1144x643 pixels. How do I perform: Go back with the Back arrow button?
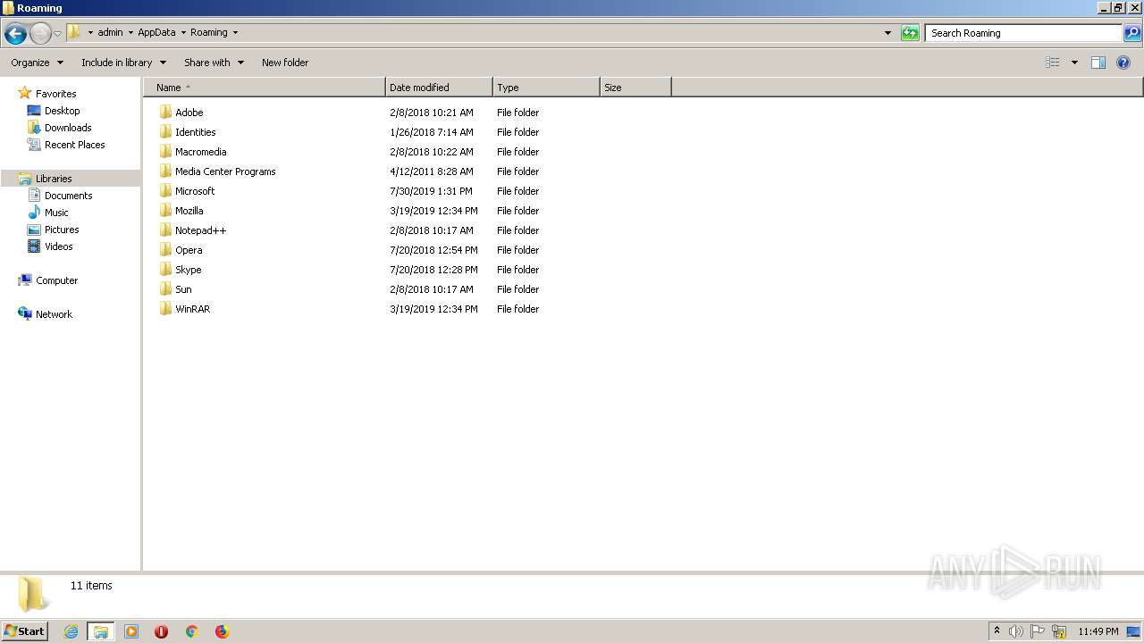(15, 34)
